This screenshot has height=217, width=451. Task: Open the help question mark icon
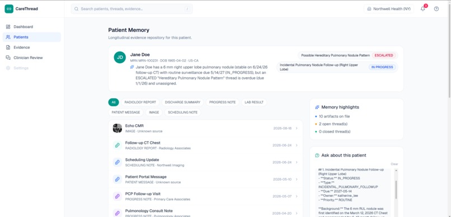[x=436, y=9]
